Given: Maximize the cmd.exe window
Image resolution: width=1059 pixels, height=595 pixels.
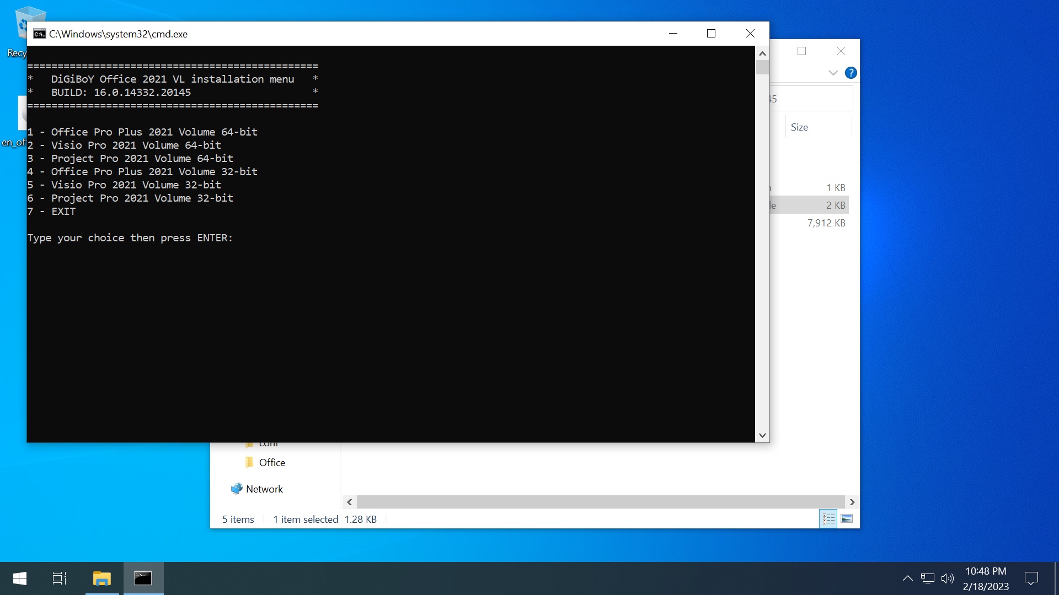Looking at the screenshot, I should 712,34.
